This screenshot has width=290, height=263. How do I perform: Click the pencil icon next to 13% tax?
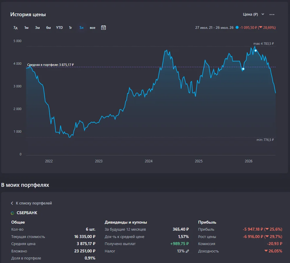(x=187, y=251)
